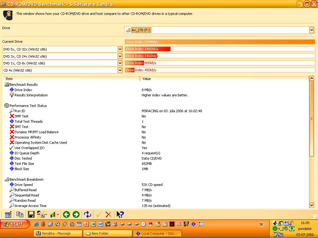Open the options table icon in toolbar
Screen dimensions: 318x238
click(8, 215)
